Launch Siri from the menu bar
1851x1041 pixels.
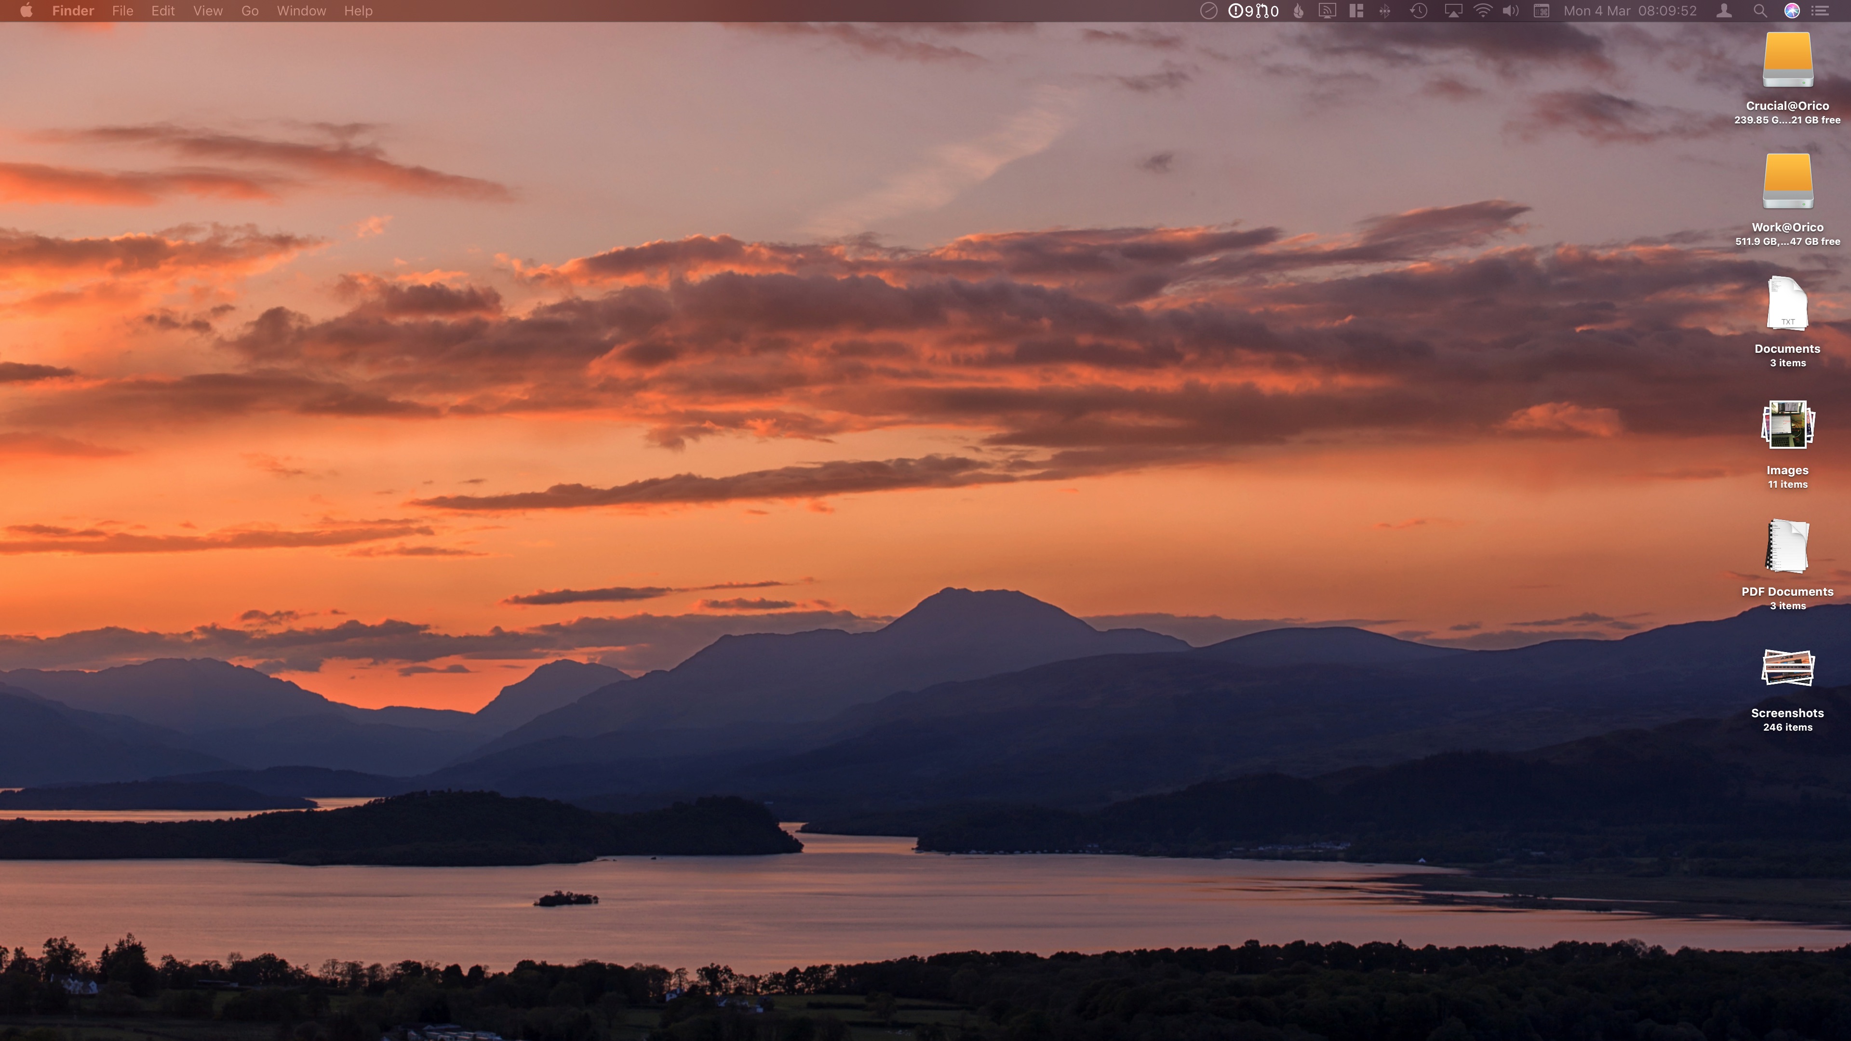tap(1792, 11)
